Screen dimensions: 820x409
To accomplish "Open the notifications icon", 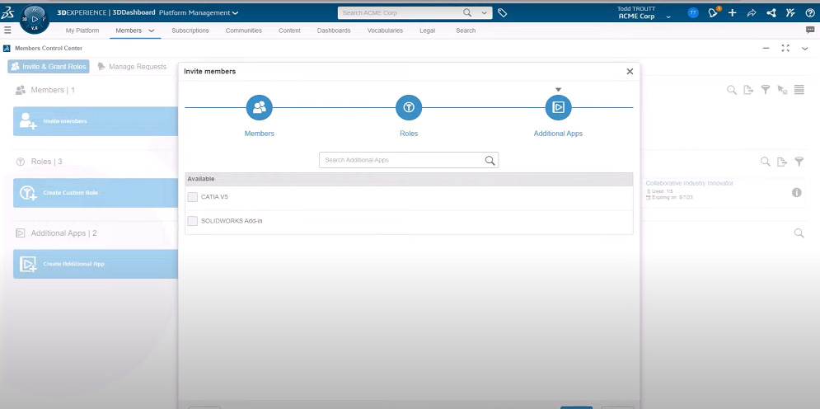I will coord(713,12).
